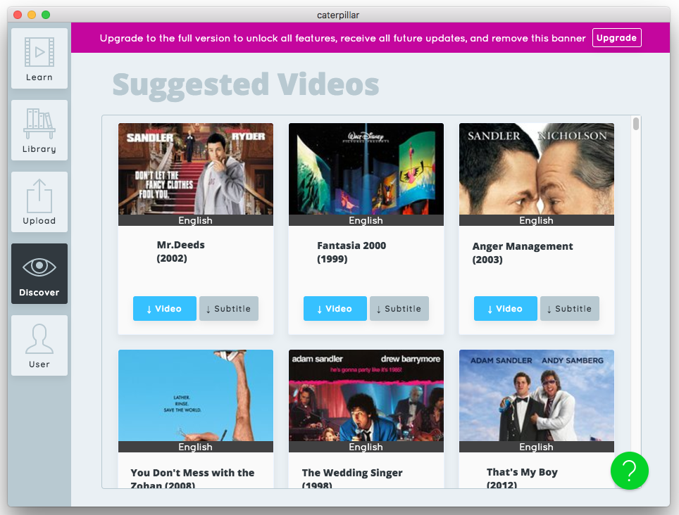Click the Mr.Deeds (2002) title
Viewport: 679px width, 515px height.
[x=180, y=252]
